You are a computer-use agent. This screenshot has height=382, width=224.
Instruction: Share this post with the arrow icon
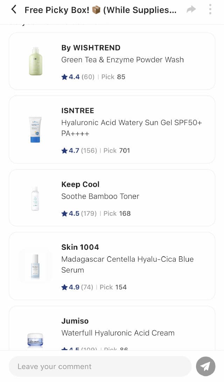click(191, 9)
